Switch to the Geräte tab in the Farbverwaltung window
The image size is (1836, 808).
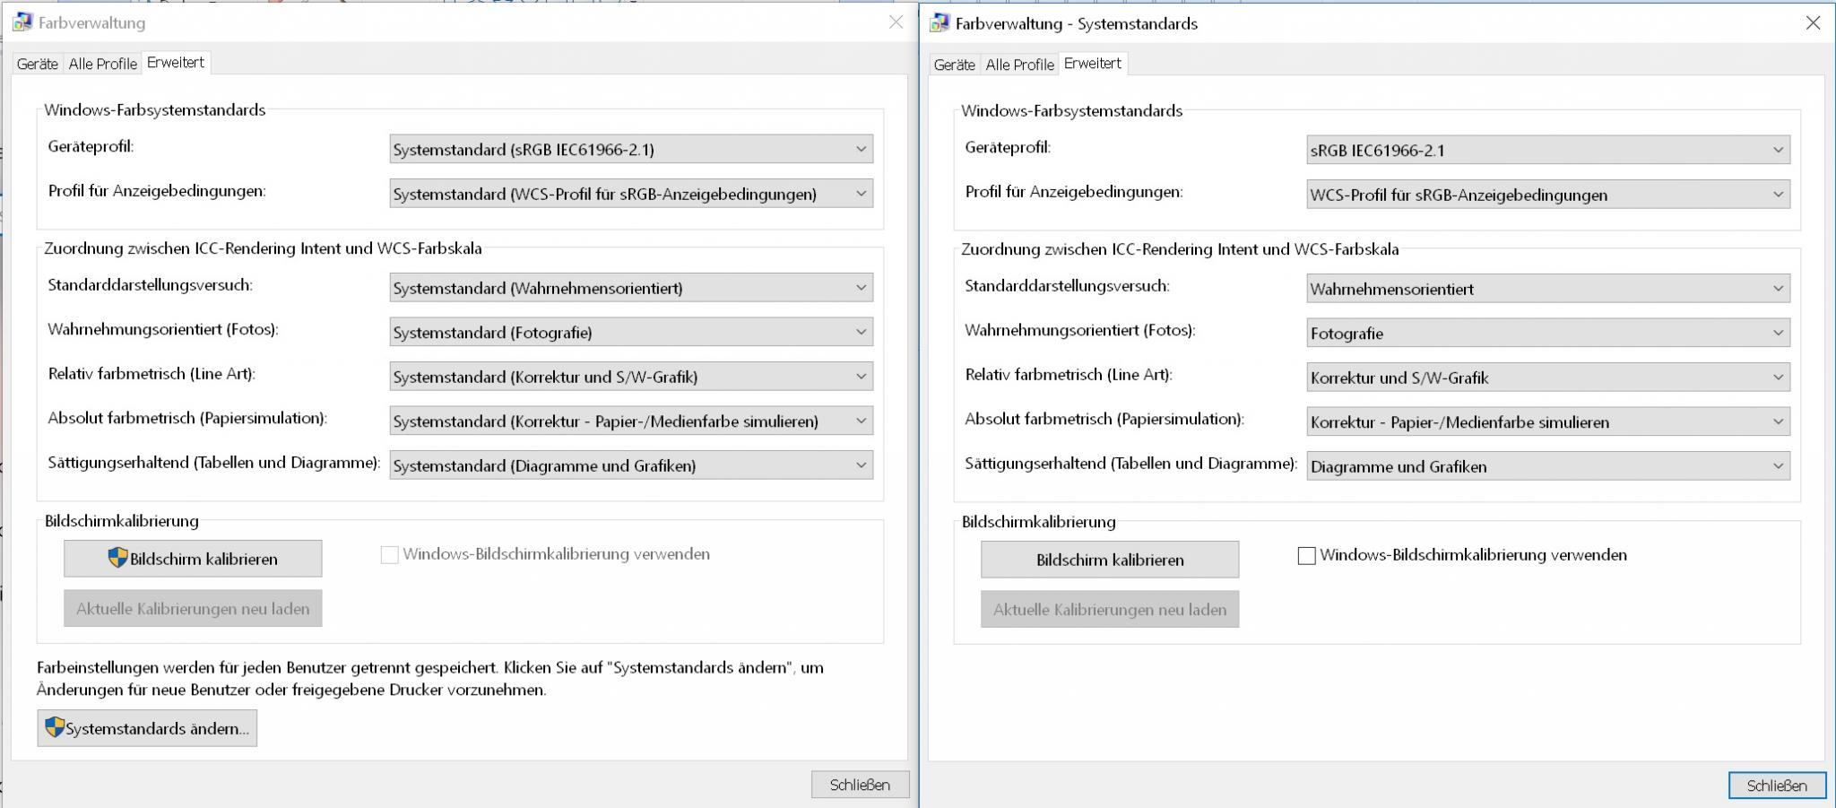(38, 64)
